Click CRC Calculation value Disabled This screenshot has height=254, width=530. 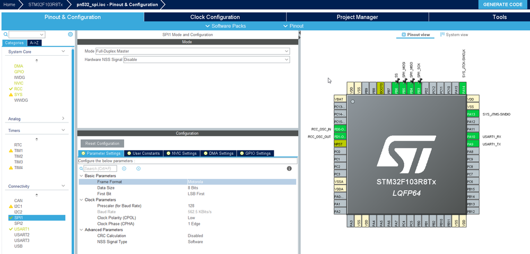tap(195, 236)
